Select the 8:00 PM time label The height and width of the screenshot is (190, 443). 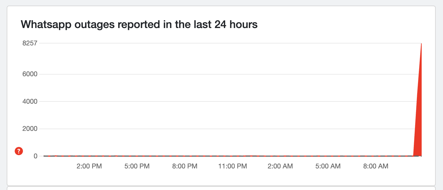pyautogui.click(x=185, y=166)
